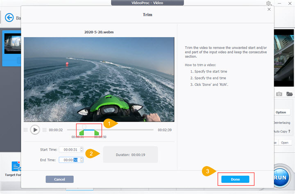Click the current time 00:00:32 label
The image size is (295, 194).
[x=56, y=130]
